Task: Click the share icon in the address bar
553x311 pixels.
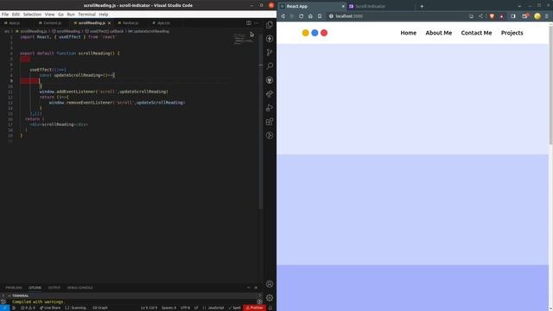Action: pos(480,16)
